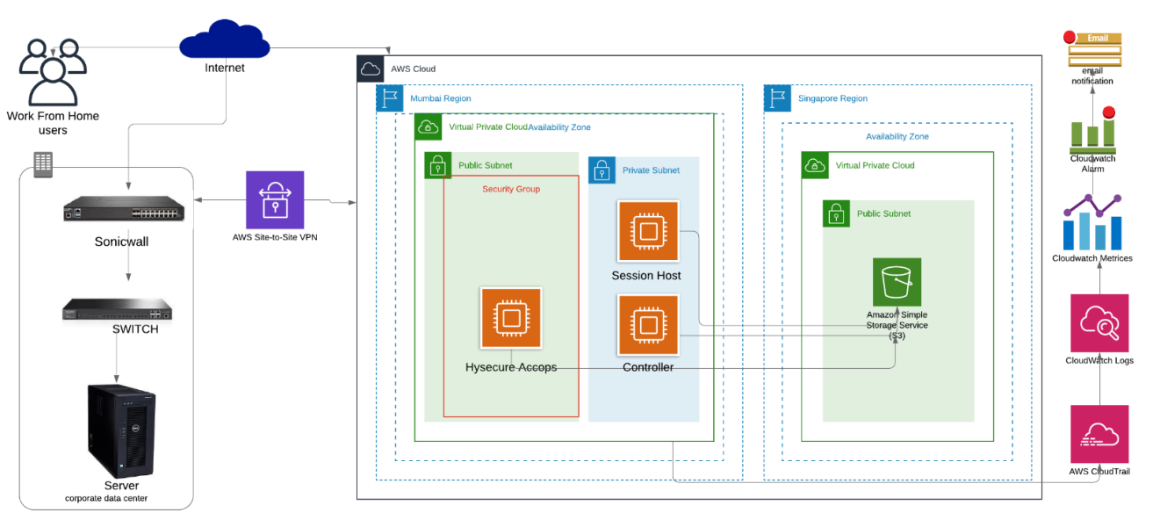Select the Session Host instance icon

pos(648,231)
